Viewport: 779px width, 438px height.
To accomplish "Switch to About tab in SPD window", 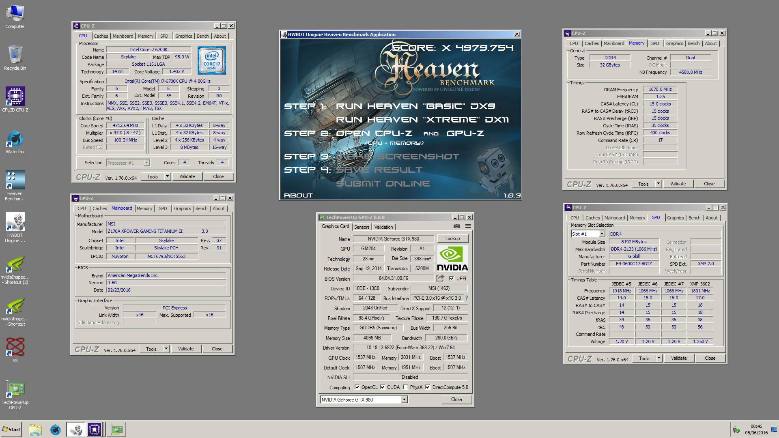I will point(712,218).
